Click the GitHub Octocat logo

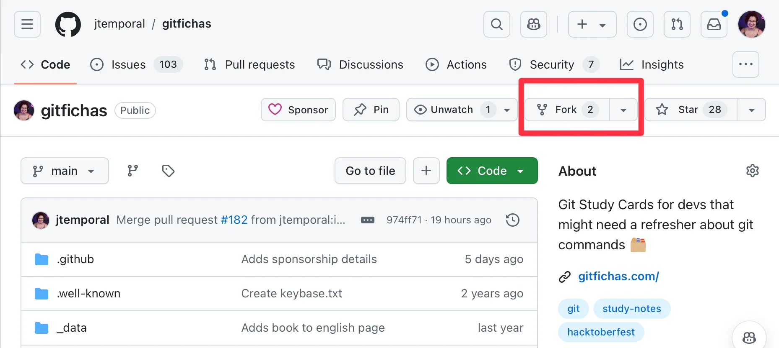pos(68,24)
